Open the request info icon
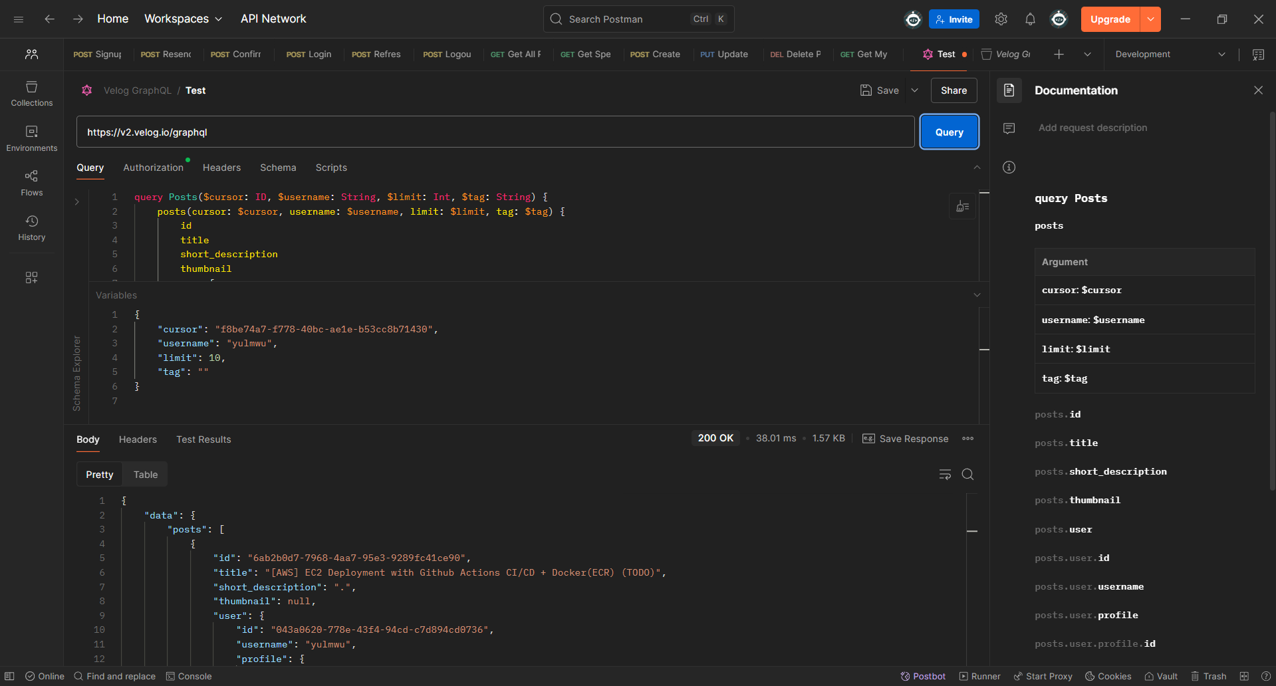The width and height of the screenshot is (1276, 686). tap(1009, 168)
